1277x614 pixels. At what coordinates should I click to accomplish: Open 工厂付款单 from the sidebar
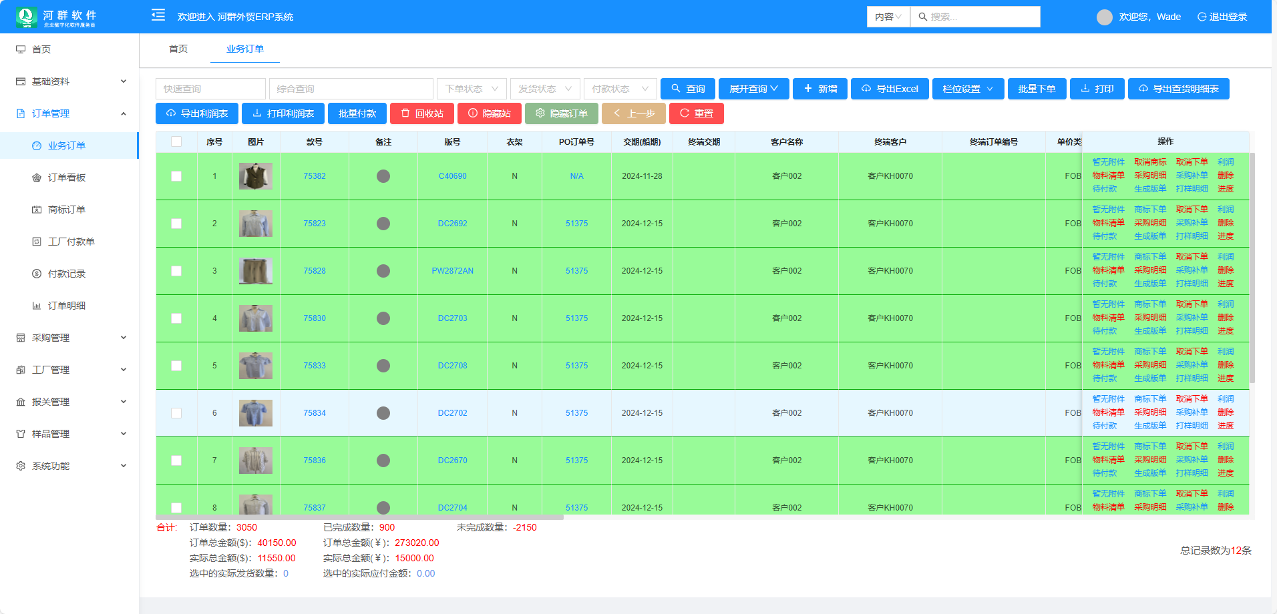(71, 242)
